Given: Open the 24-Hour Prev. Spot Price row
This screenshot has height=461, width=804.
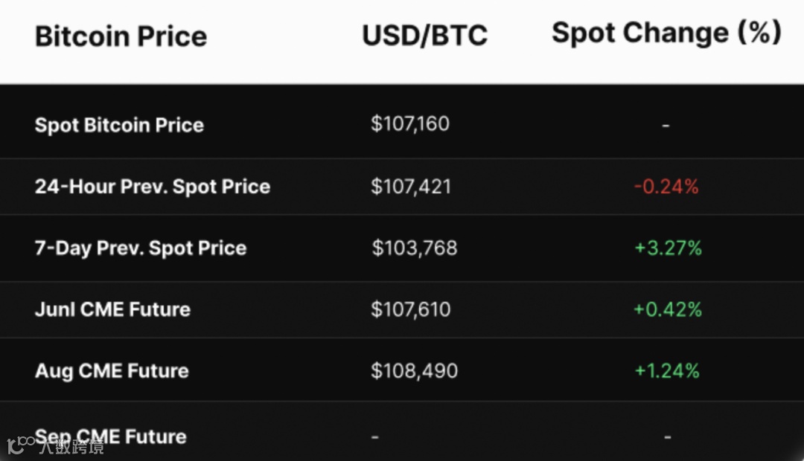Looking at the screenshot, I should pyautogui.click(x=152, y=186).
